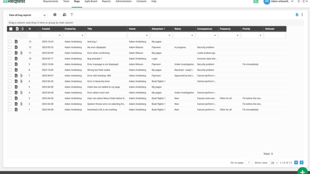Open the Reports menu
The height and width of the screenshot is (174, 310).
107,1
